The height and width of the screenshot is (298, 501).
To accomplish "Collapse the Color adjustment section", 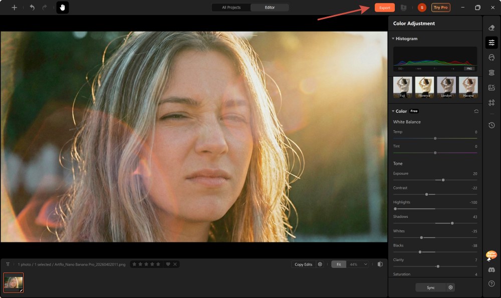I will (393, 111).
